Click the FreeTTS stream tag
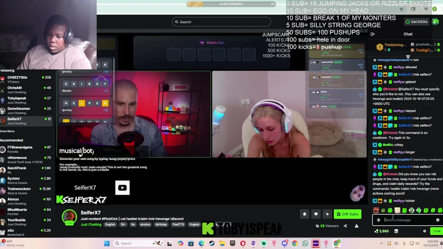This screenshot has height=249, width=443. click(x=178, y=224)
